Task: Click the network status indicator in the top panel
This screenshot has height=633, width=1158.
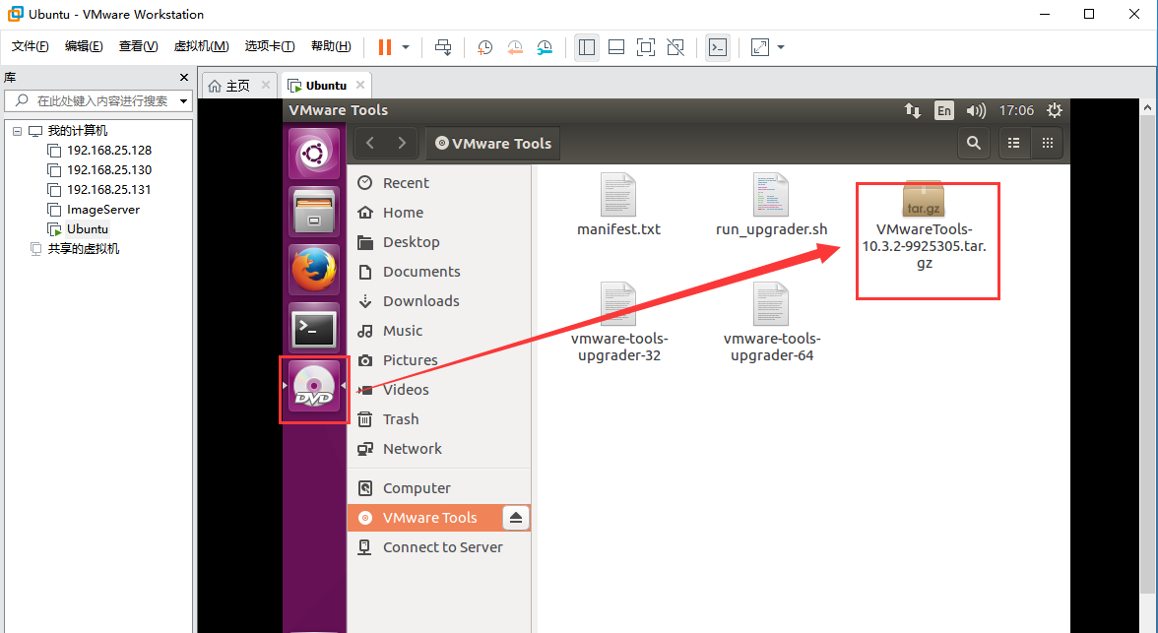Action: point(913,111)
